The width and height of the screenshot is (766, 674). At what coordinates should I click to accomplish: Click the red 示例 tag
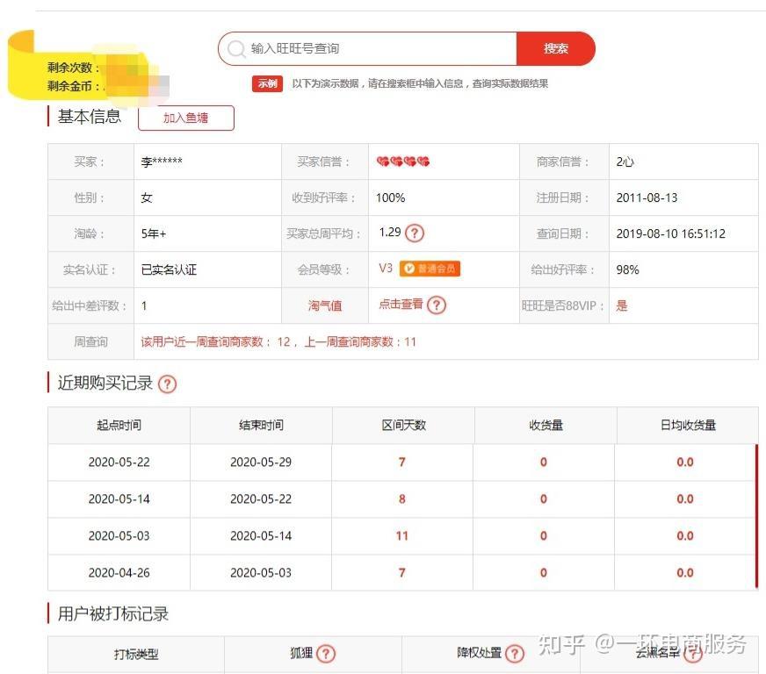pyautogui.click(x=267, y=83)
